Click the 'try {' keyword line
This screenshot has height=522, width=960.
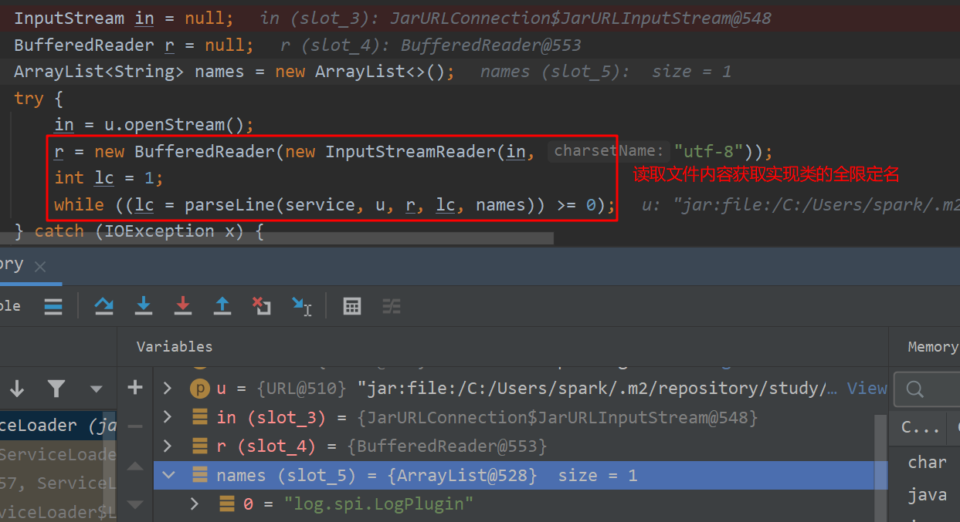tap(39, 99)
